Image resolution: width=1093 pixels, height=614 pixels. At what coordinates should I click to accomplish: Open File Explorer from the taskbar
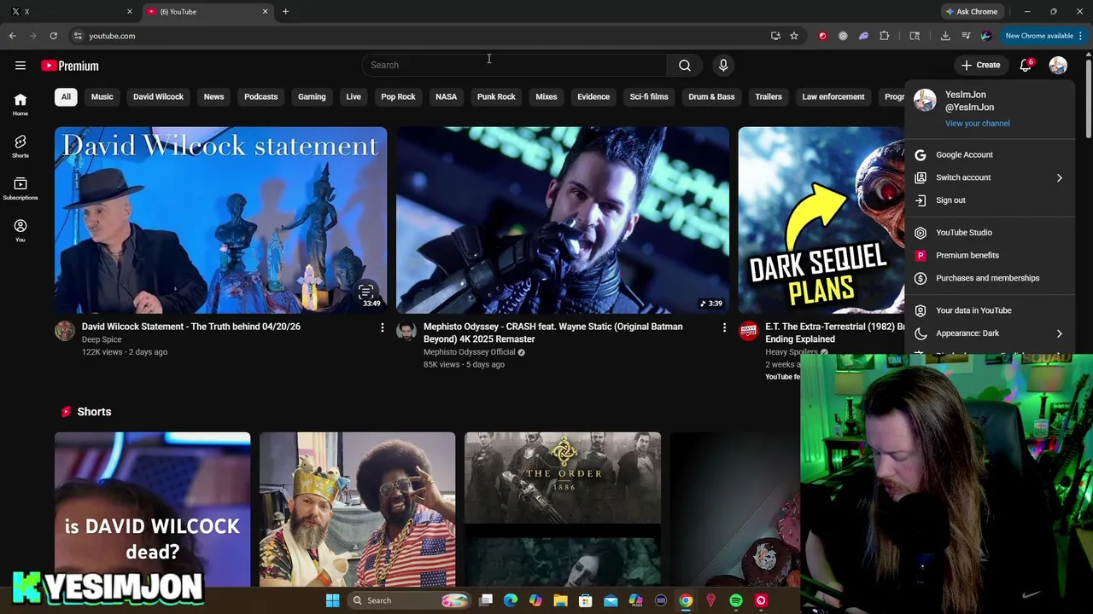[x=560, y=600]
